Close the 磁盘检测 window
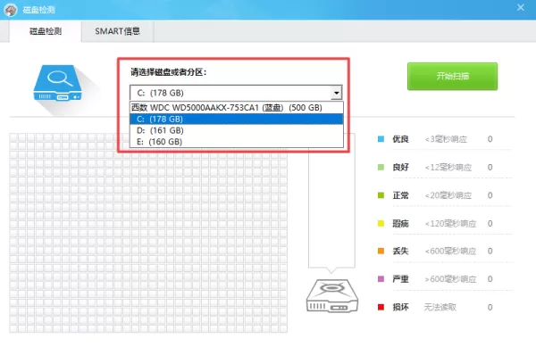 click(x=521, y=7)
